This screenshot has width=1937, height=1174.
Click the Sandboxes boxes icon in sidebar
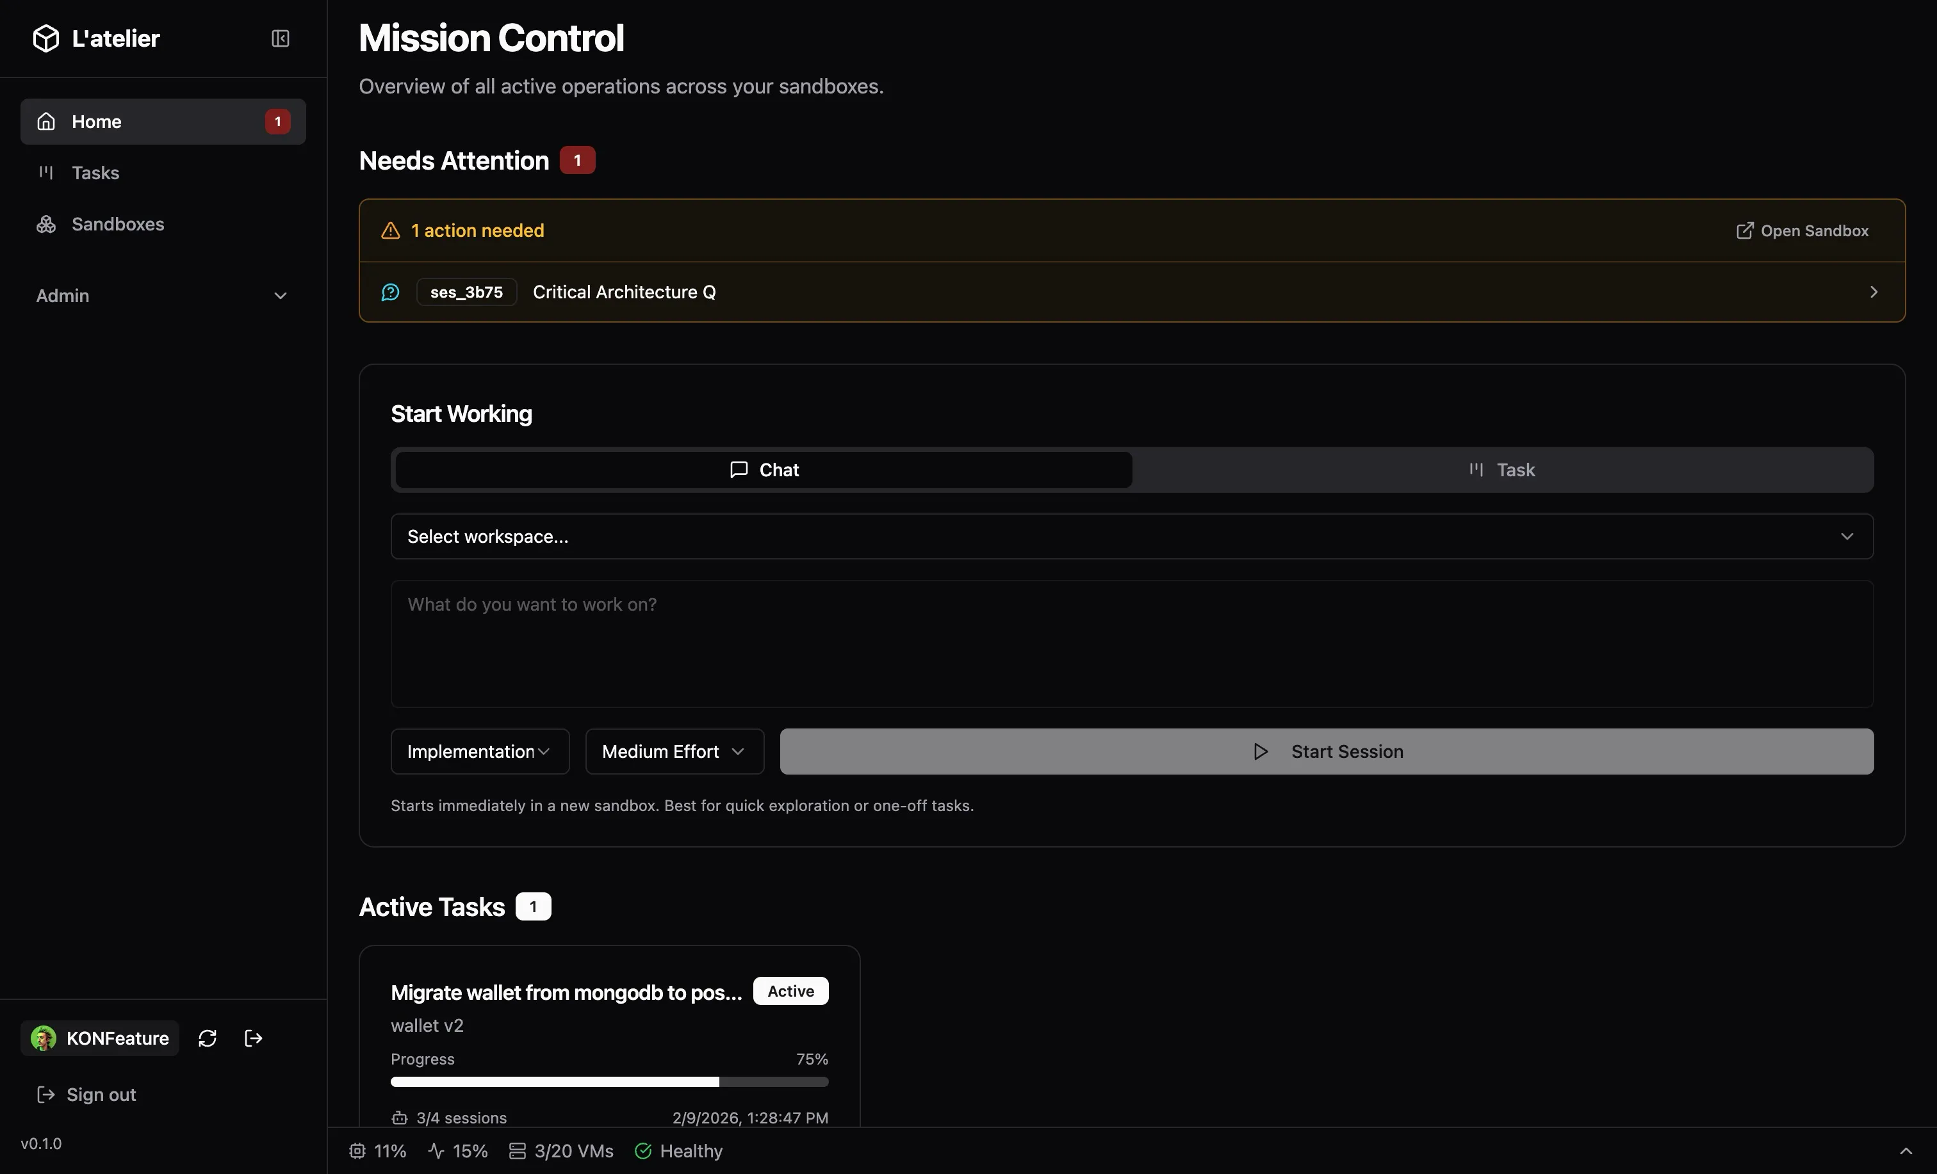46,224
